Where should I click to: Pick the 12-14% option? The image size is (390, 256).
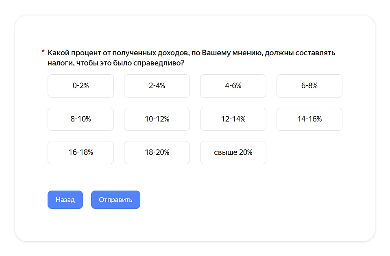[233, 119]
